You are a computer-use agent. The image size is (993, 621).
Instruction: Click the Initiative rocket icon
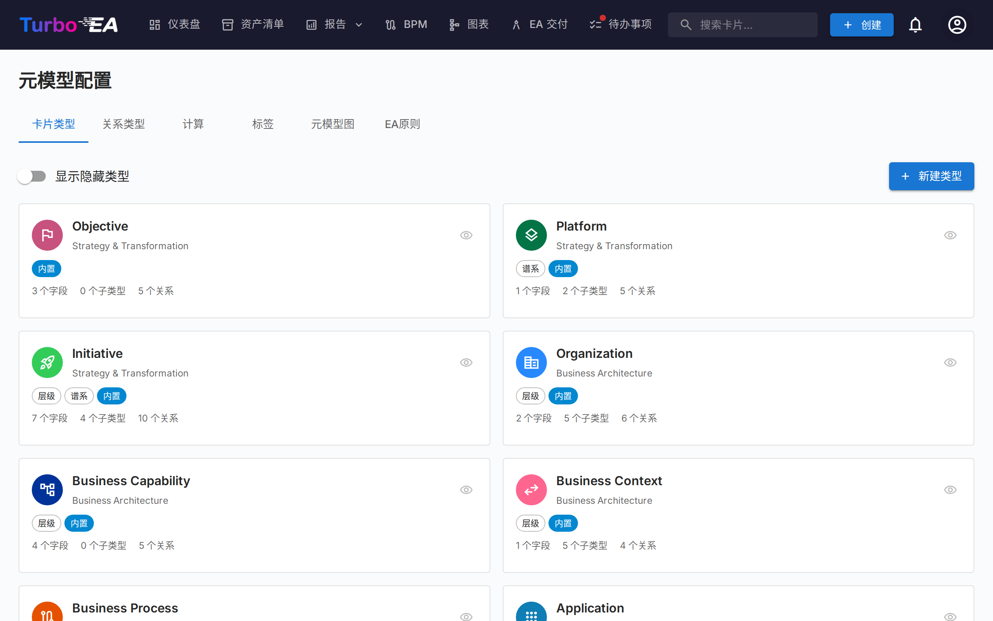click(47, 362)
